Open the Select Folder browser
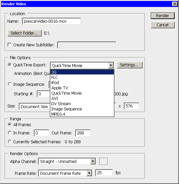The image size is (179, 184). [x=25, y=33]
